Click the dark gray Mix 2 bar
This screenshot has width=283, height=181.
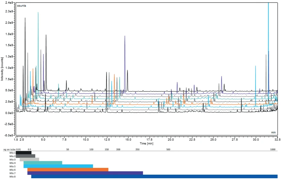tap(26, 156)
